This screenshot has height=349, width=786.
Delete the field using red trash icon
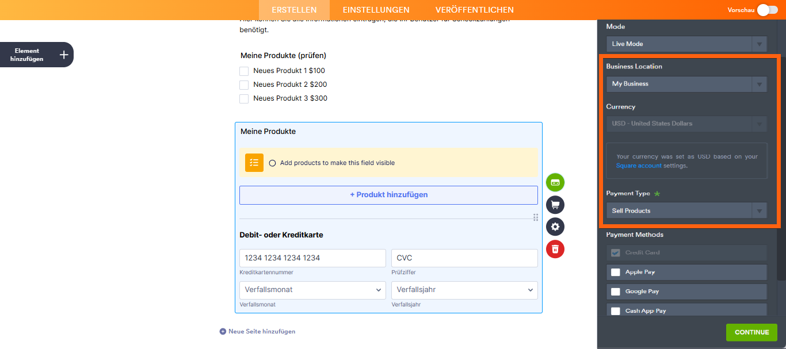click(x=555, y=249)
